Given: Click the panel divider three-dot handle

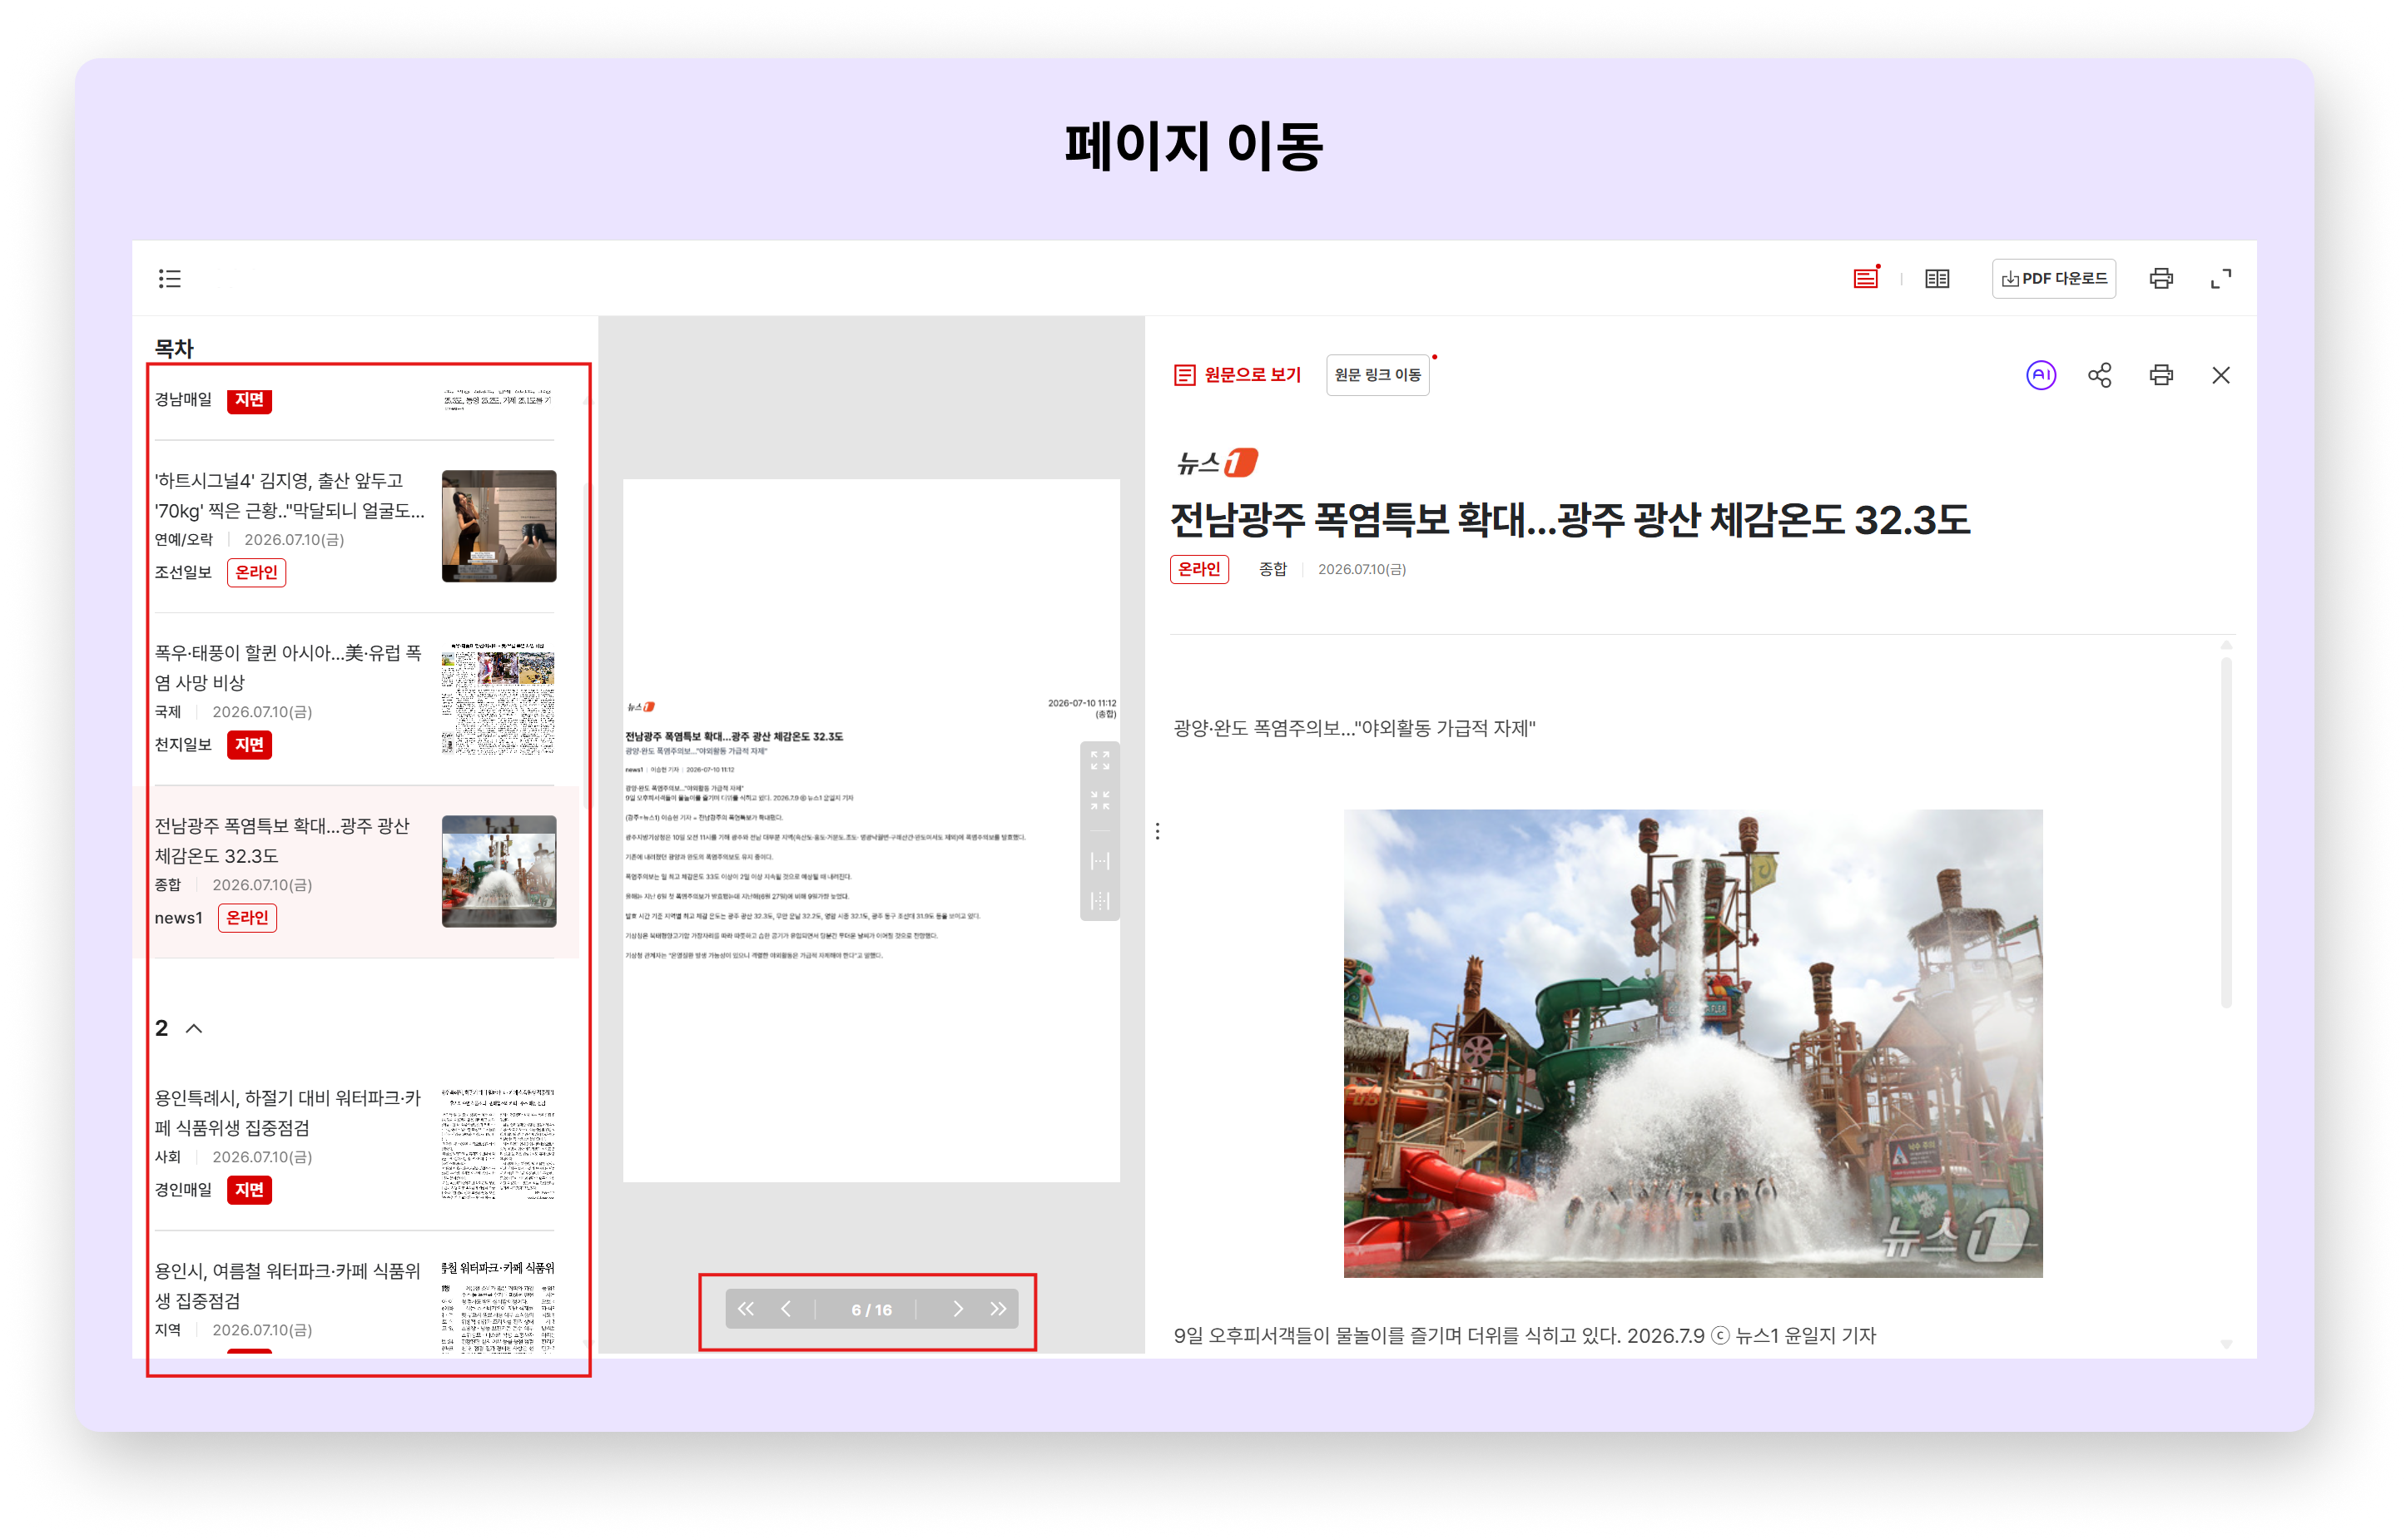Looking at the screenshot, I should coord(1157,831).
